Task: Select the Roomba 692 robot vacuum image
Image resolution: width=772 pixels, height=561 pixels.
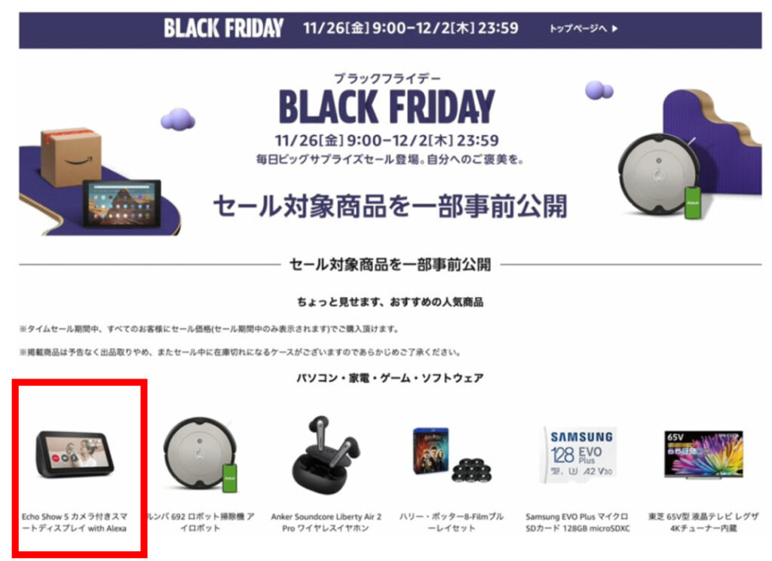Action: [201, 454]
